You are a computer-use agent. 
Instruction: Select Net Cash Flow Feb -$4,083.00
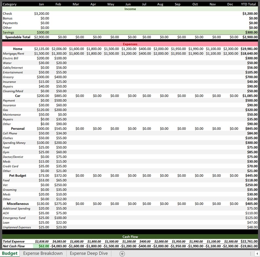[58, 246]
